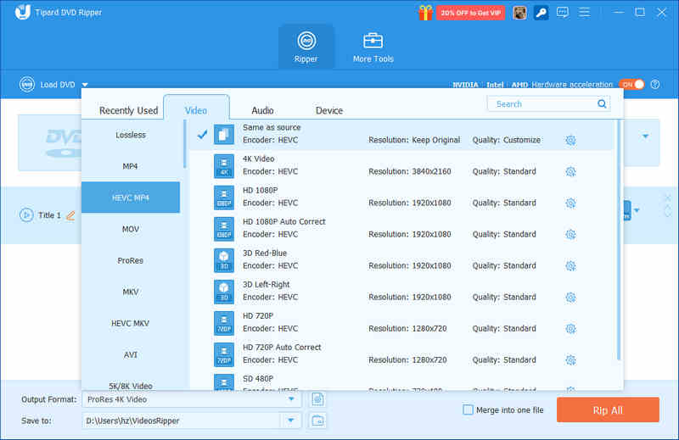Switch to the Device tab
The image size is (679, 440).
pos(329,110)
